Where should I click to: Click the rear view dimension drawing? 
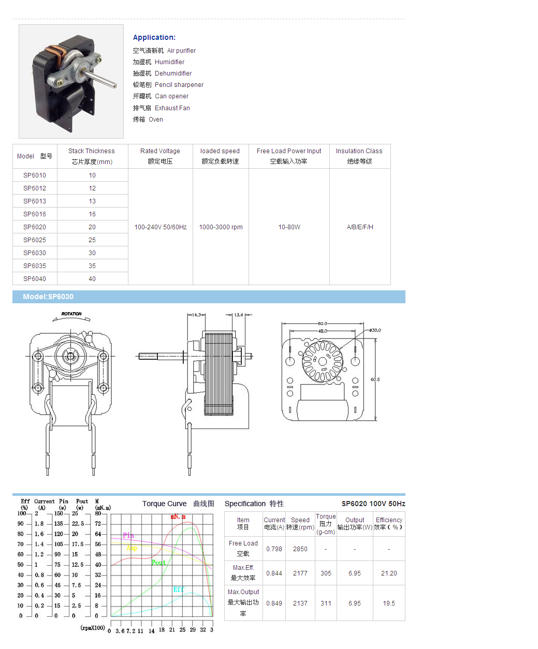(330, 371)
